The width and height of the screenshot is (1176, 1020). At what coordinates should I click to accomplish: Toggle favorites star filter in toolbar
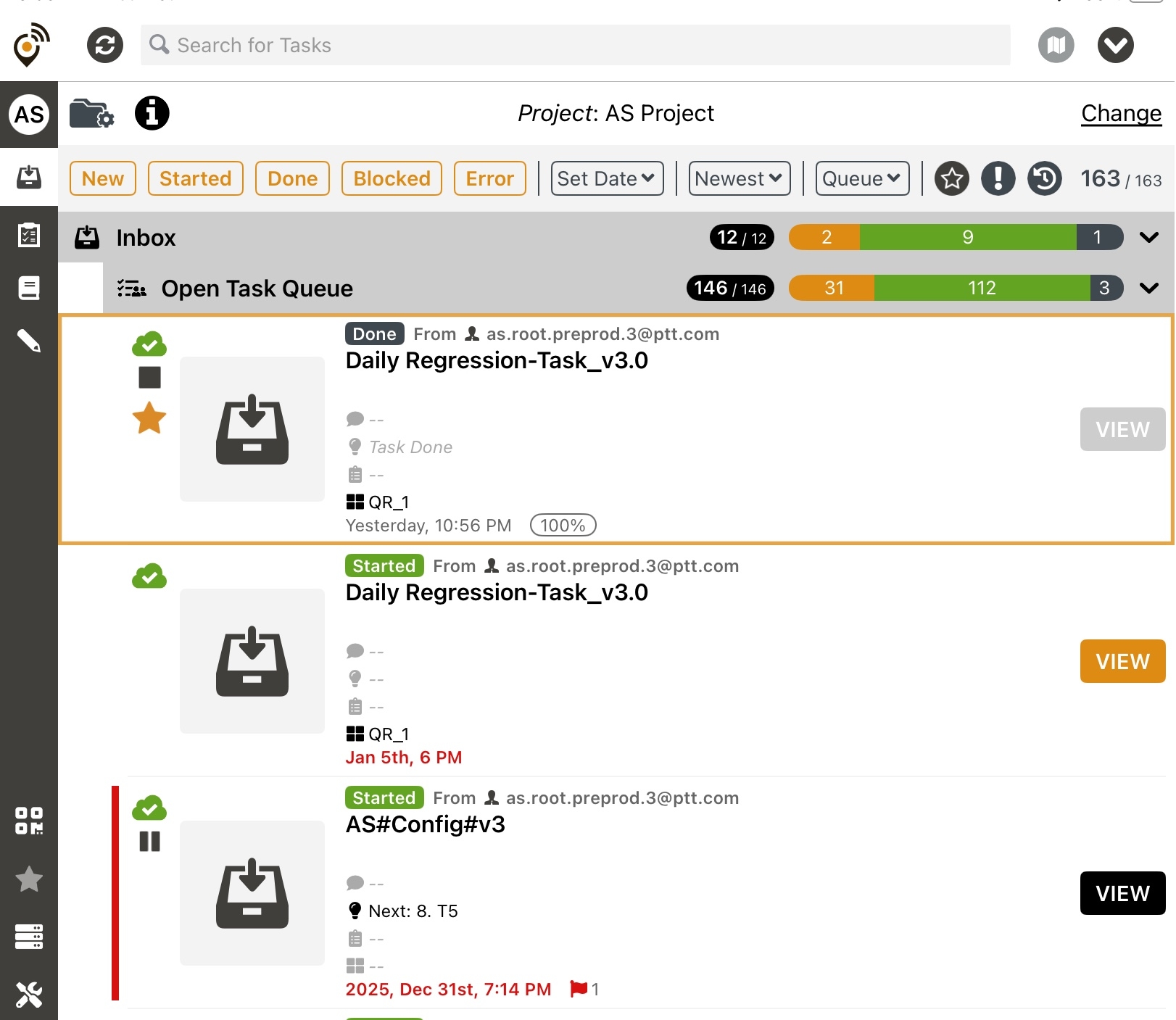pyautogui.click(x=951, y=178)
